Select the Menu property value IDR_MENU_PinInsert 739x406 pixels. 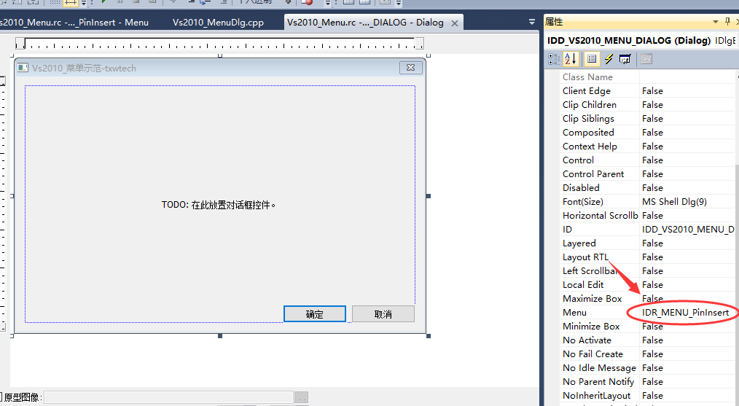click(685, 312)
